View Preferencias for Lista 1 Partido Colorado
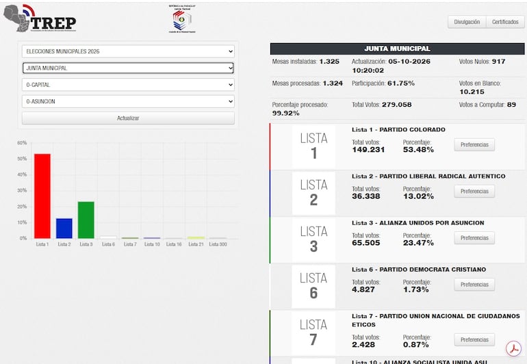The image size is (527, 364). point(474,144)
